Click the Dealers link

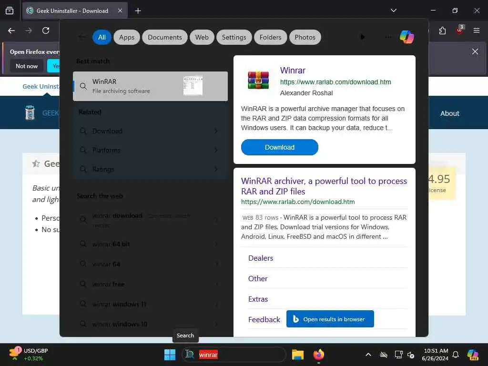point(261,258)
